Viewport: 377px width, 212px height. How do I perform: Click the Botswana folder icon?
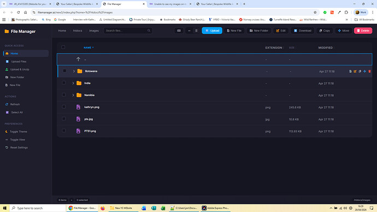(x=80, y=71)
